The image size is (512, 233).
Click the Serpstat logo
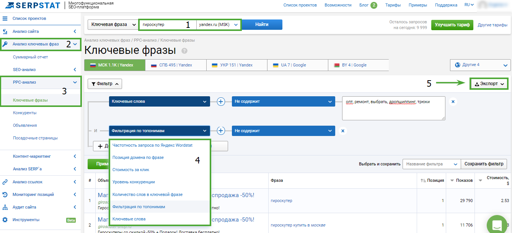coord(33,6)
